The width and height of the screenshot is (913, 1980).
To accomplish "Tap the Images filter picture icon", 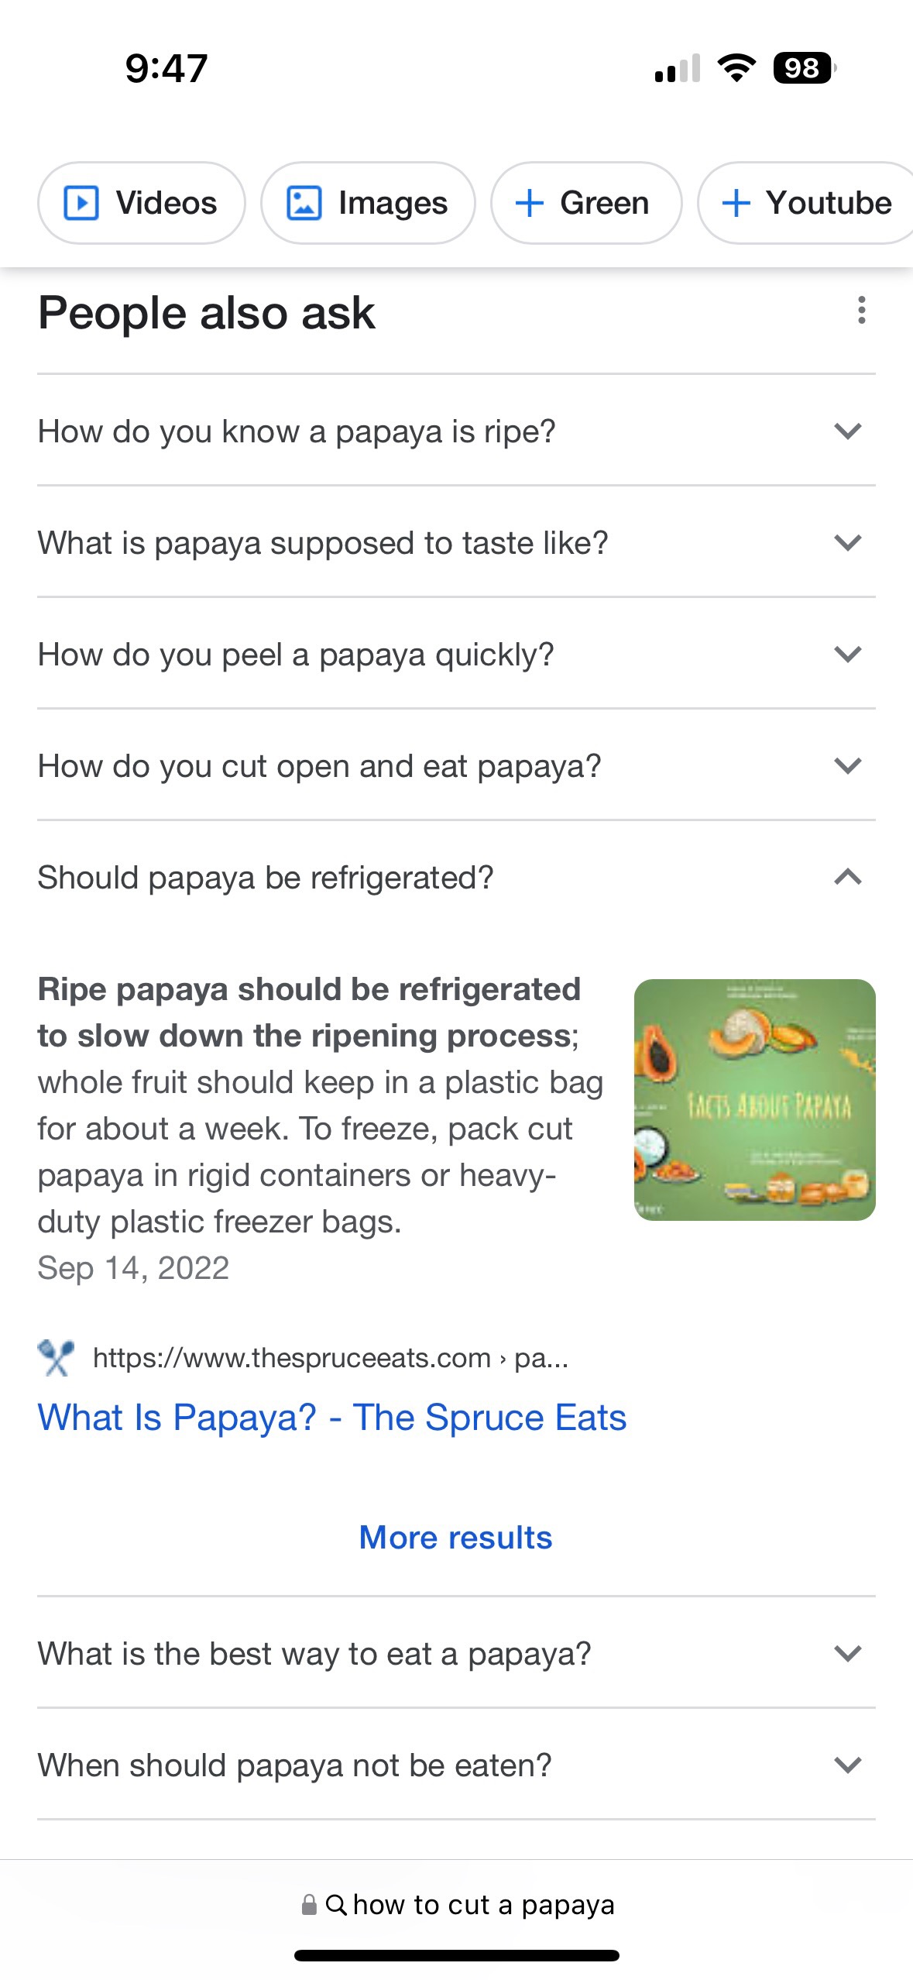I will [x=304, y=203].
